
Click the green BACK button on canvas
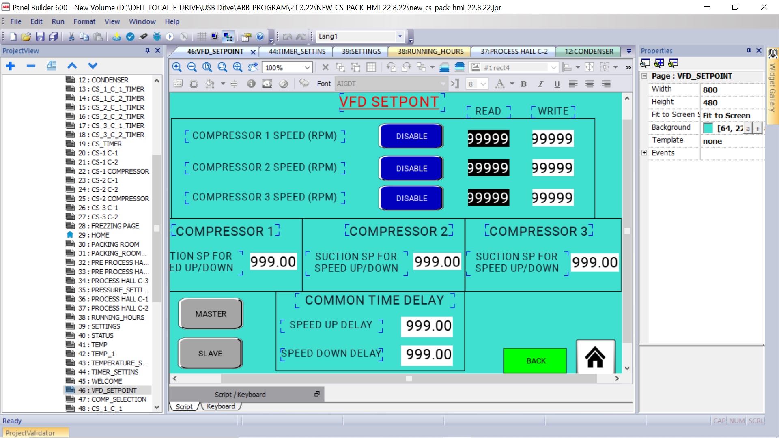click(535, 361)
